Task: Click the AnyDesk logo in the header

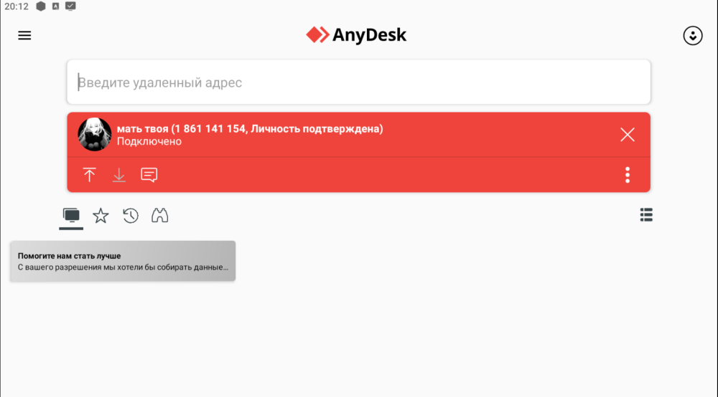Action: point(356,34)
